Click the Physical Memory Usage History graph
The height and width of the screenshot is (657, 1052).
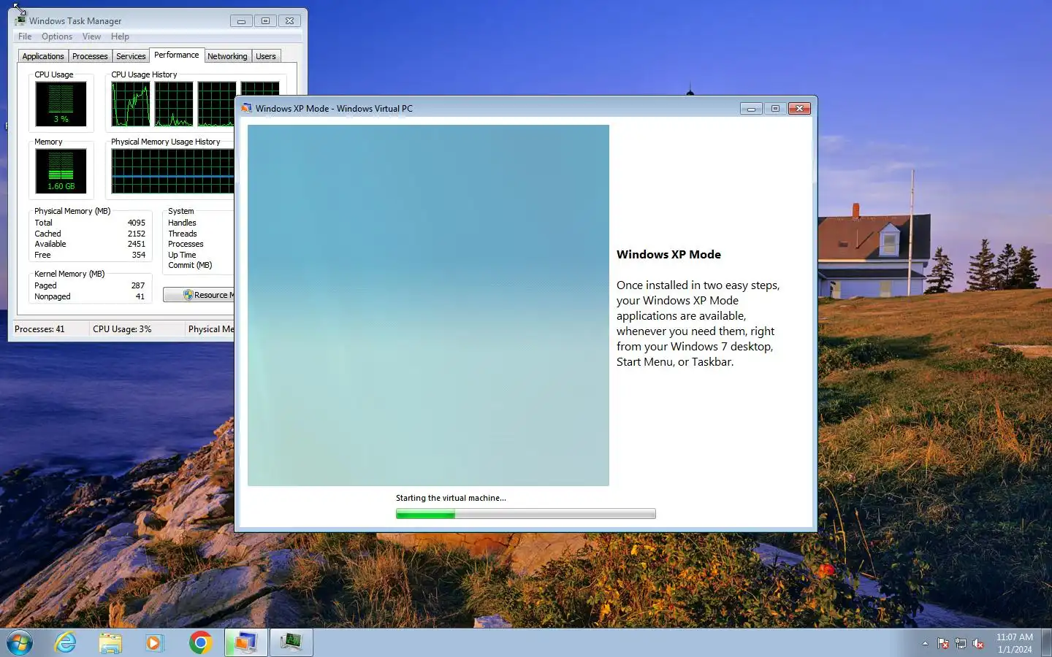172,171
